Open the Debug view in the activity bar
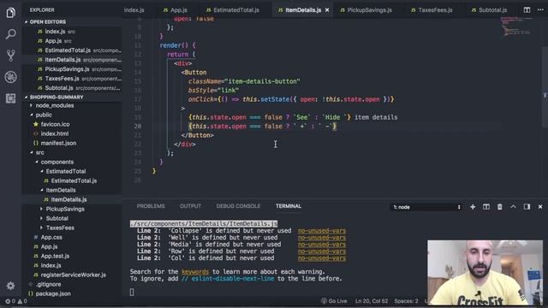548x308 pixels. coord(10,77)
